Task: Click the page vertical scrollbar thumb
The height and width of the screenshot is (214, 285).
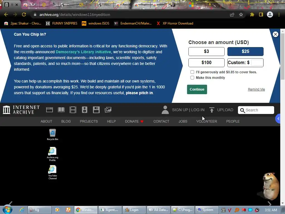Action: (x=282, y=56)
